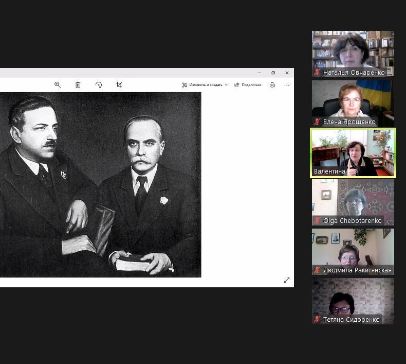Click the print icon in the toolbar

click(x=272, y=85)
